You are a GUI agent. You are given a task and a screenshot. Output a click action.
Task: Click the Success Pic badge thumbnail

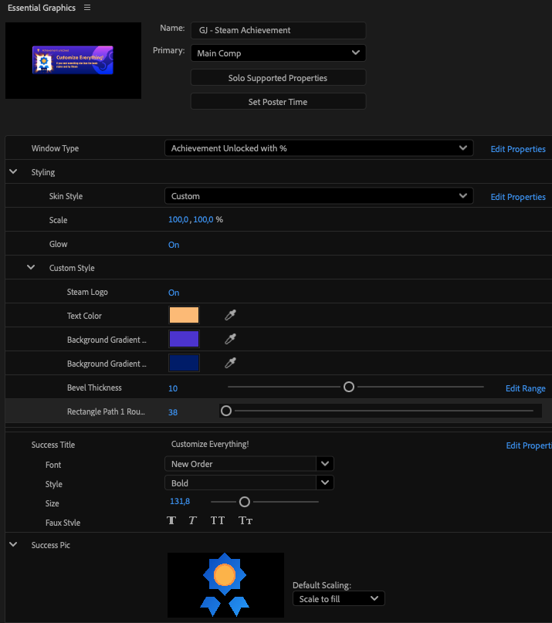point(225,585)
